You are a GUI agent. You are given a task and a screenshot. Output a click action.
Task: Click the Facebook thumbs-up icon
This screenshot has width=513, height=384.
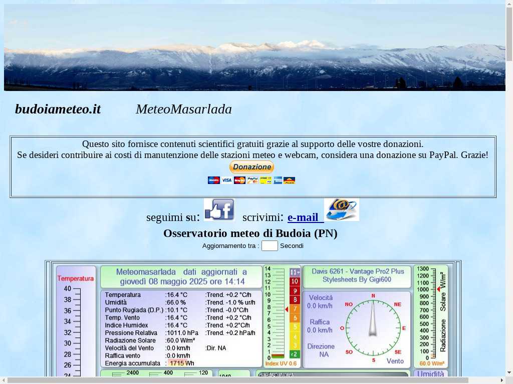coord(219,209)
